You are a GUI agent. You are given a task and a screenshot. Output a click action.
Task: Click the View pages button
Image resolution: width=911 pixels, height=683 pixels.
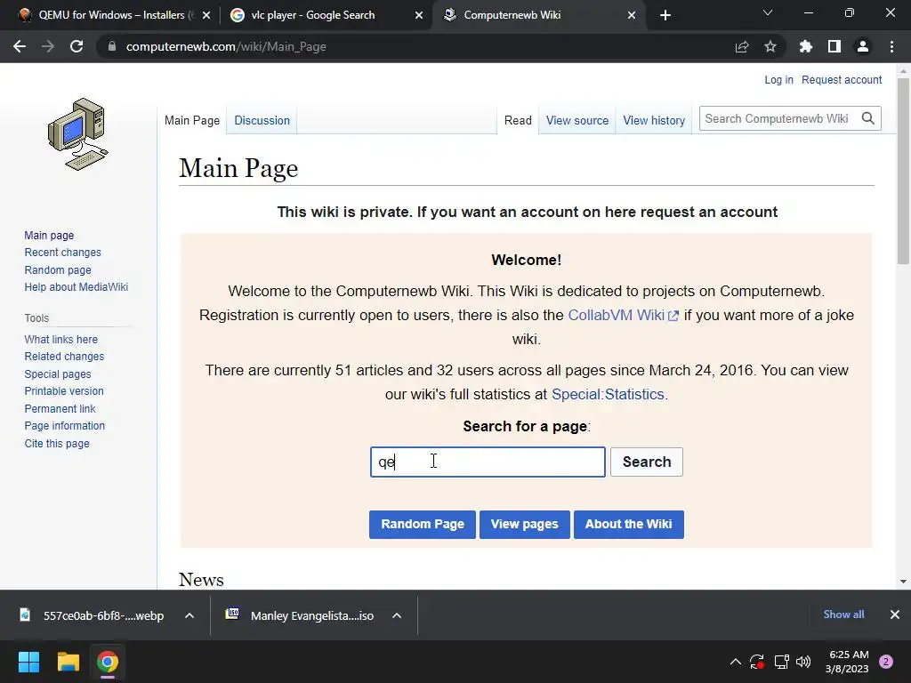[x=525, y=525]
